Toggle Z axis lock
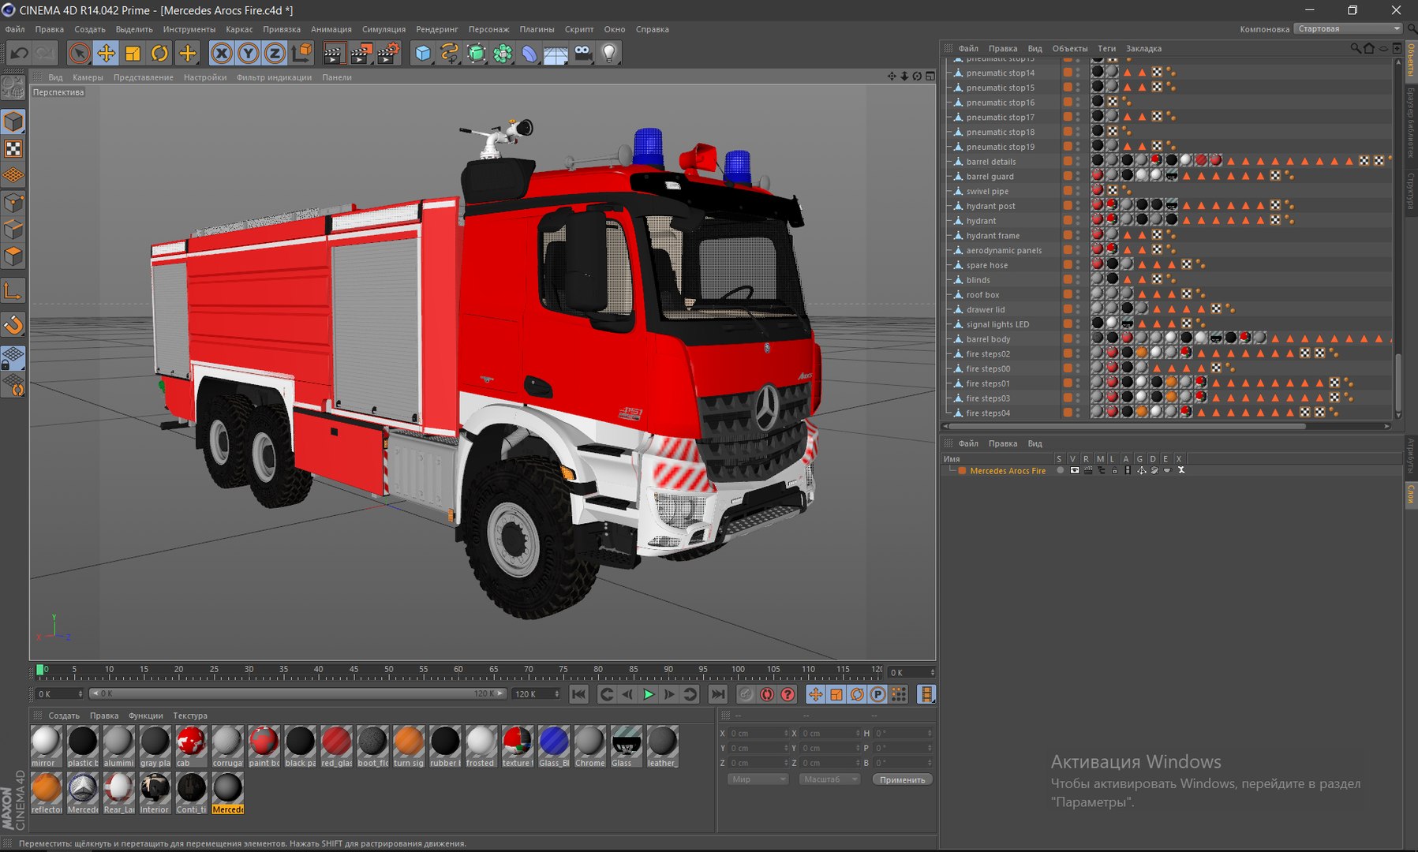The height and width of the screenshot is (852, 1418). (x=275, y=53)
